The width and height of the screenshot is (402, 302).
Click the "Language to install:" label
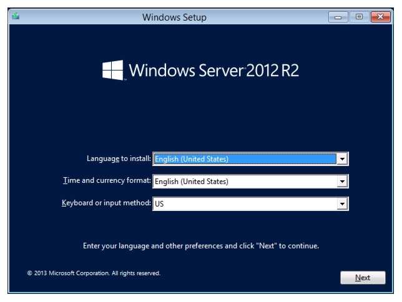[x=119, y=158]
